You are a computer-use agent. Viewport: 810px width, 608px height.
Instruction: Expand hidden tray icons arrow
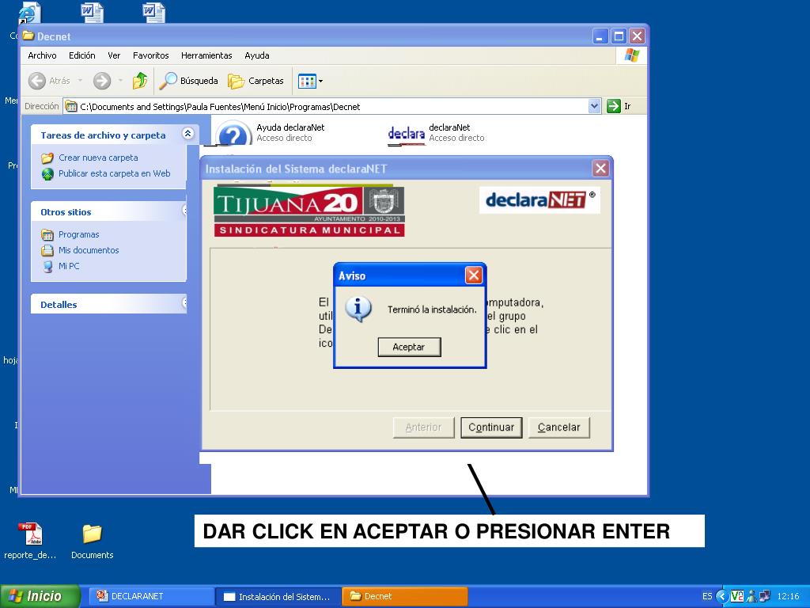[x=721, y=596]
